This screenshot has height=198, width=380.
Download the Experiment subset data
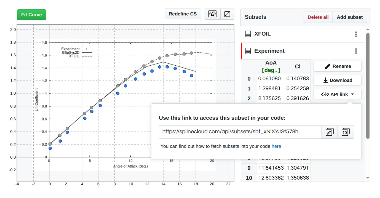(337, 80)
